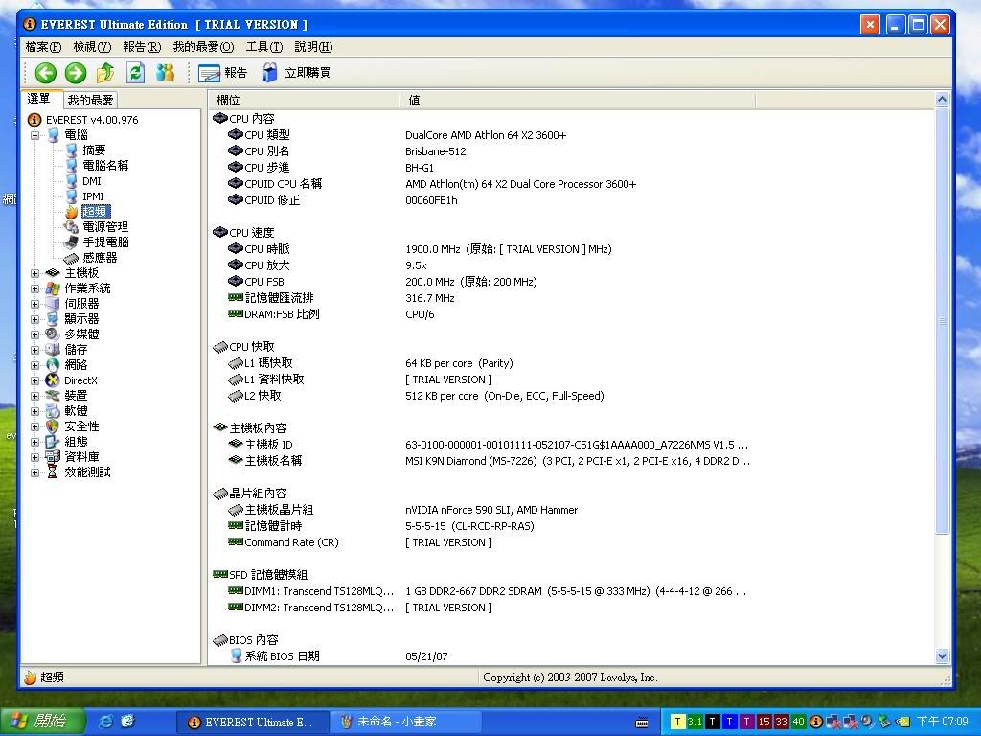
Task: Click the keyboard icon in taskbar
Action: (642, 723)
